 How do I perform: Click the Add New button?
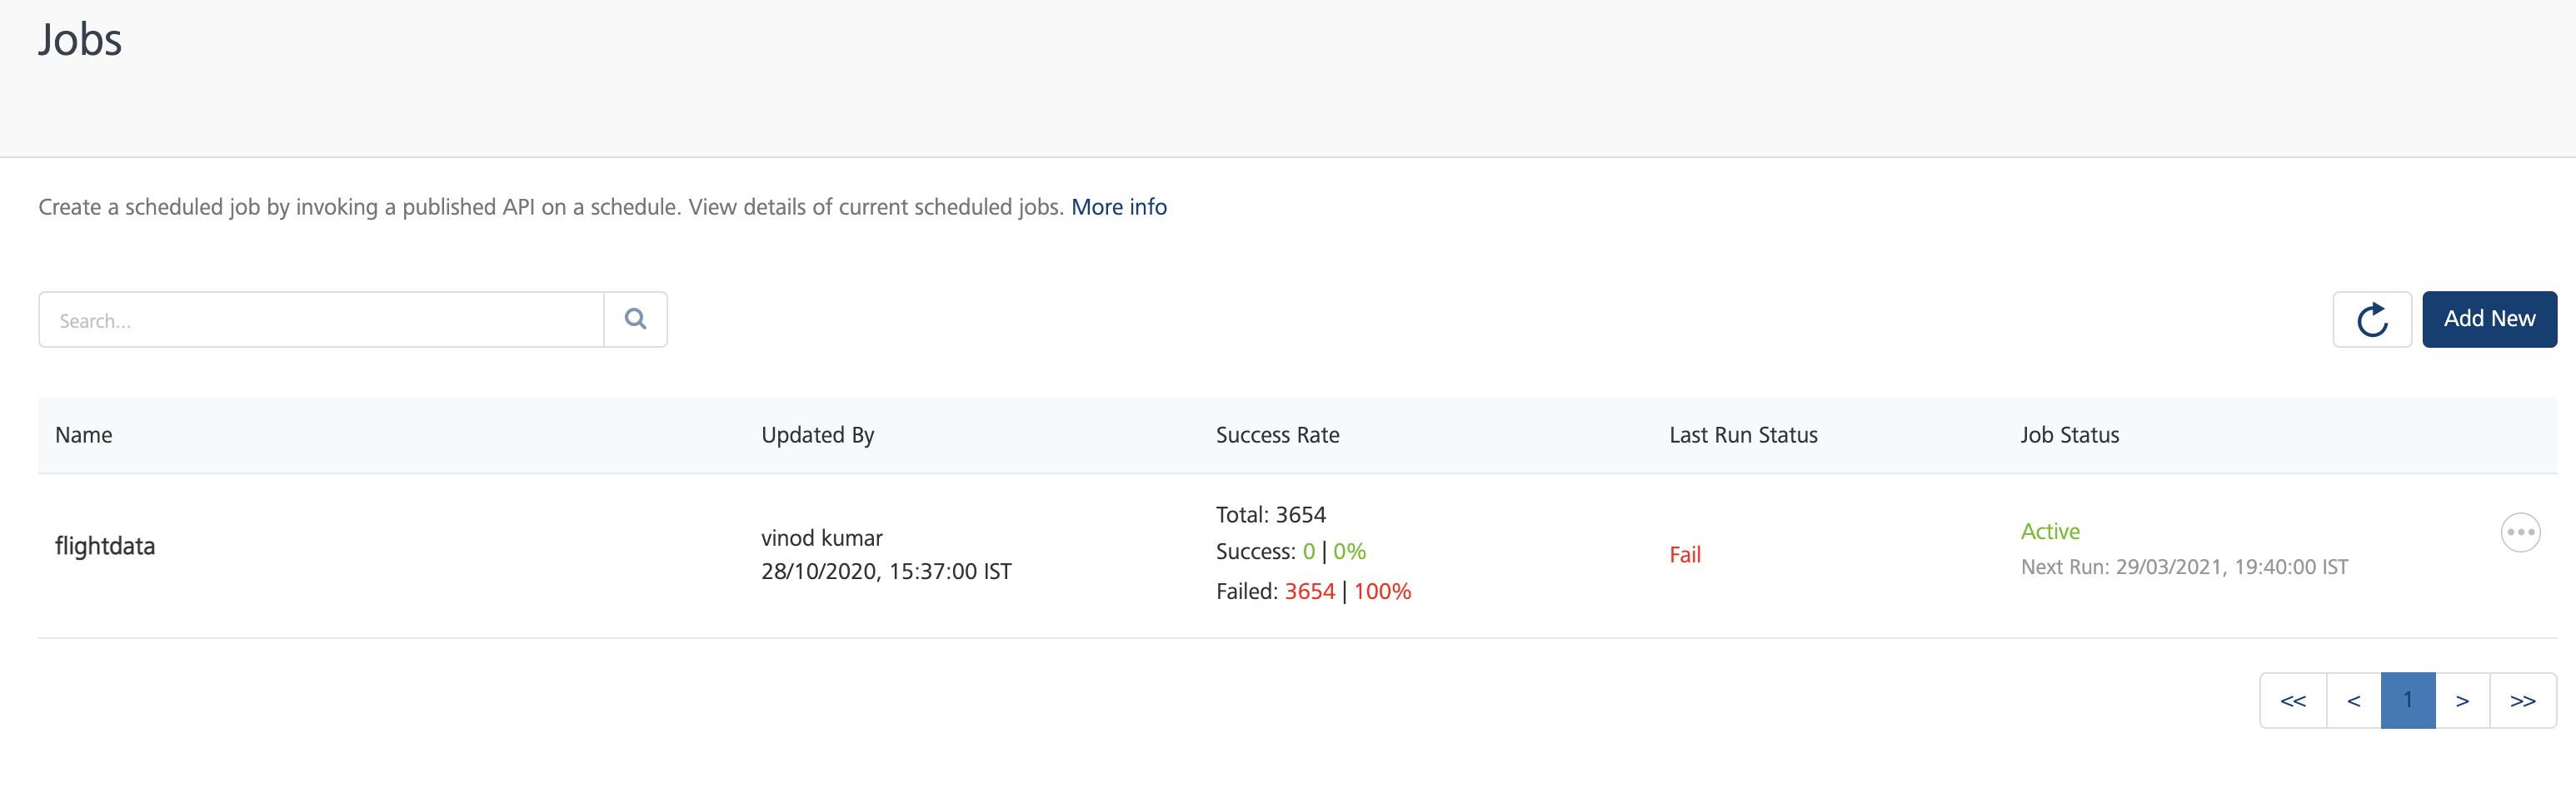point(2488,319)
